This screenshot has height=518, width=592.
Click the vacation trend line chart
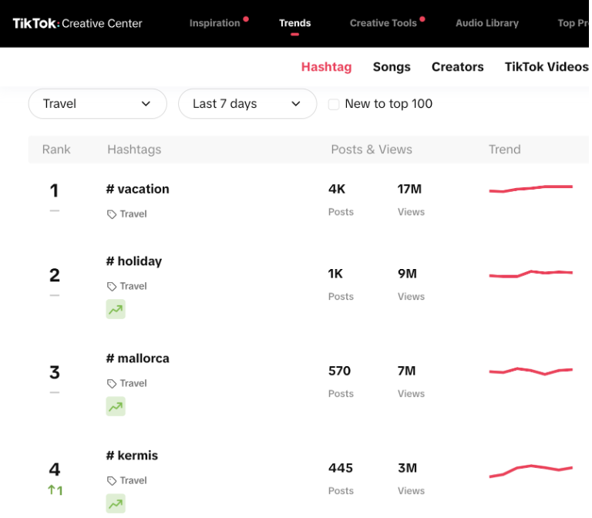(531, 189)
